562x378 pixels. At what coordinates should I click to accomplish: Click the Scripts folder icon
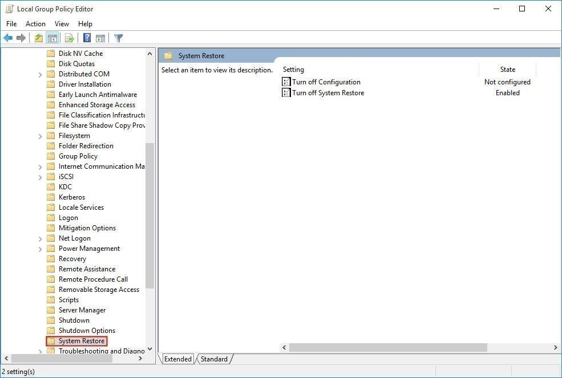tap(51, 300)
